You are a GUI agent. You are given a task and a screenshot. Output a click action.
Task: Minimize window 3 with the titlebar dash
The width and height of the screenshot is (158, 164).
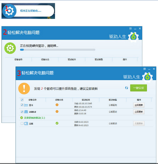(149, 69)
